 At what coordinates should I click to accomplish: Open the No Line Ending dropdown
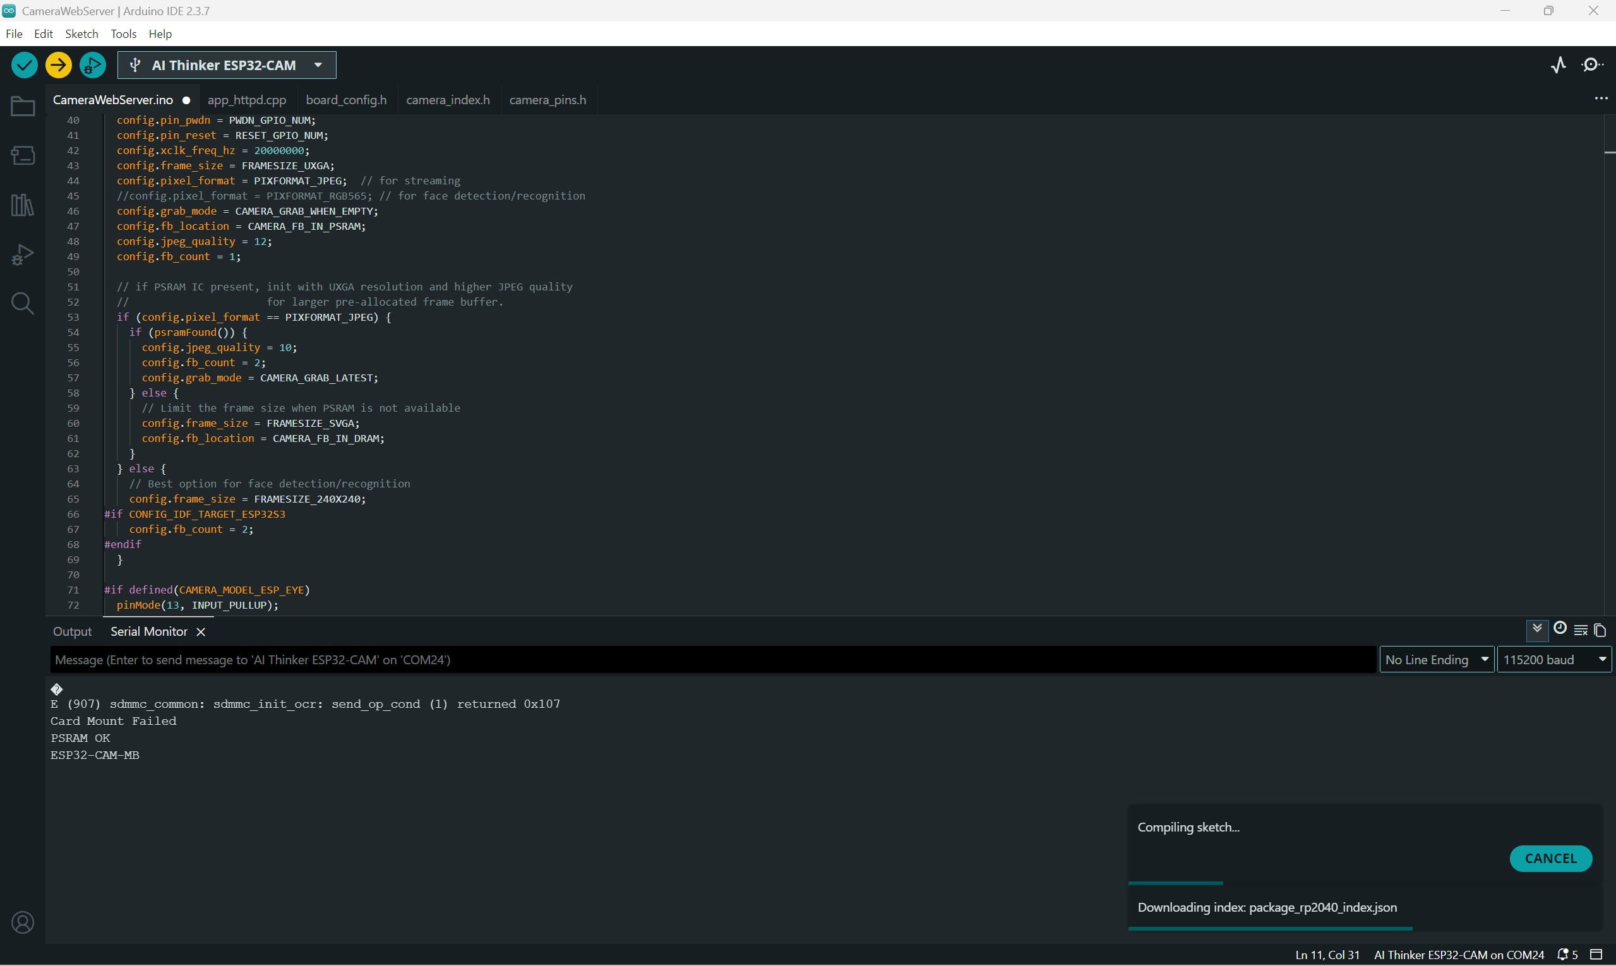coord(1436,660)
